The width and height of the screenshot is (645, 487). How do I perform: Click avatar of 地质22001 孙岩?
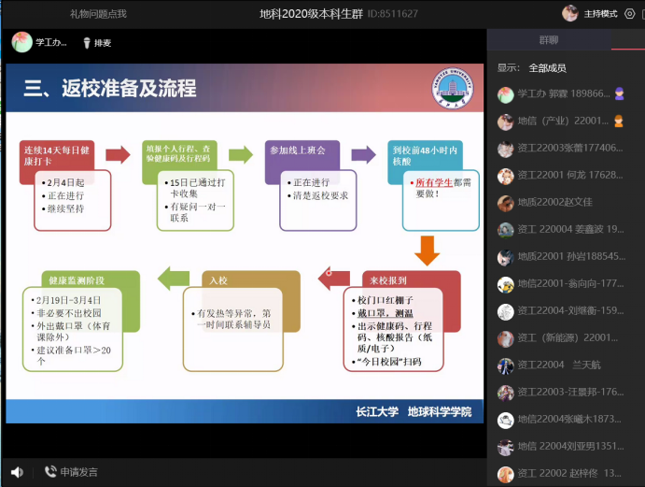(505, 257)
